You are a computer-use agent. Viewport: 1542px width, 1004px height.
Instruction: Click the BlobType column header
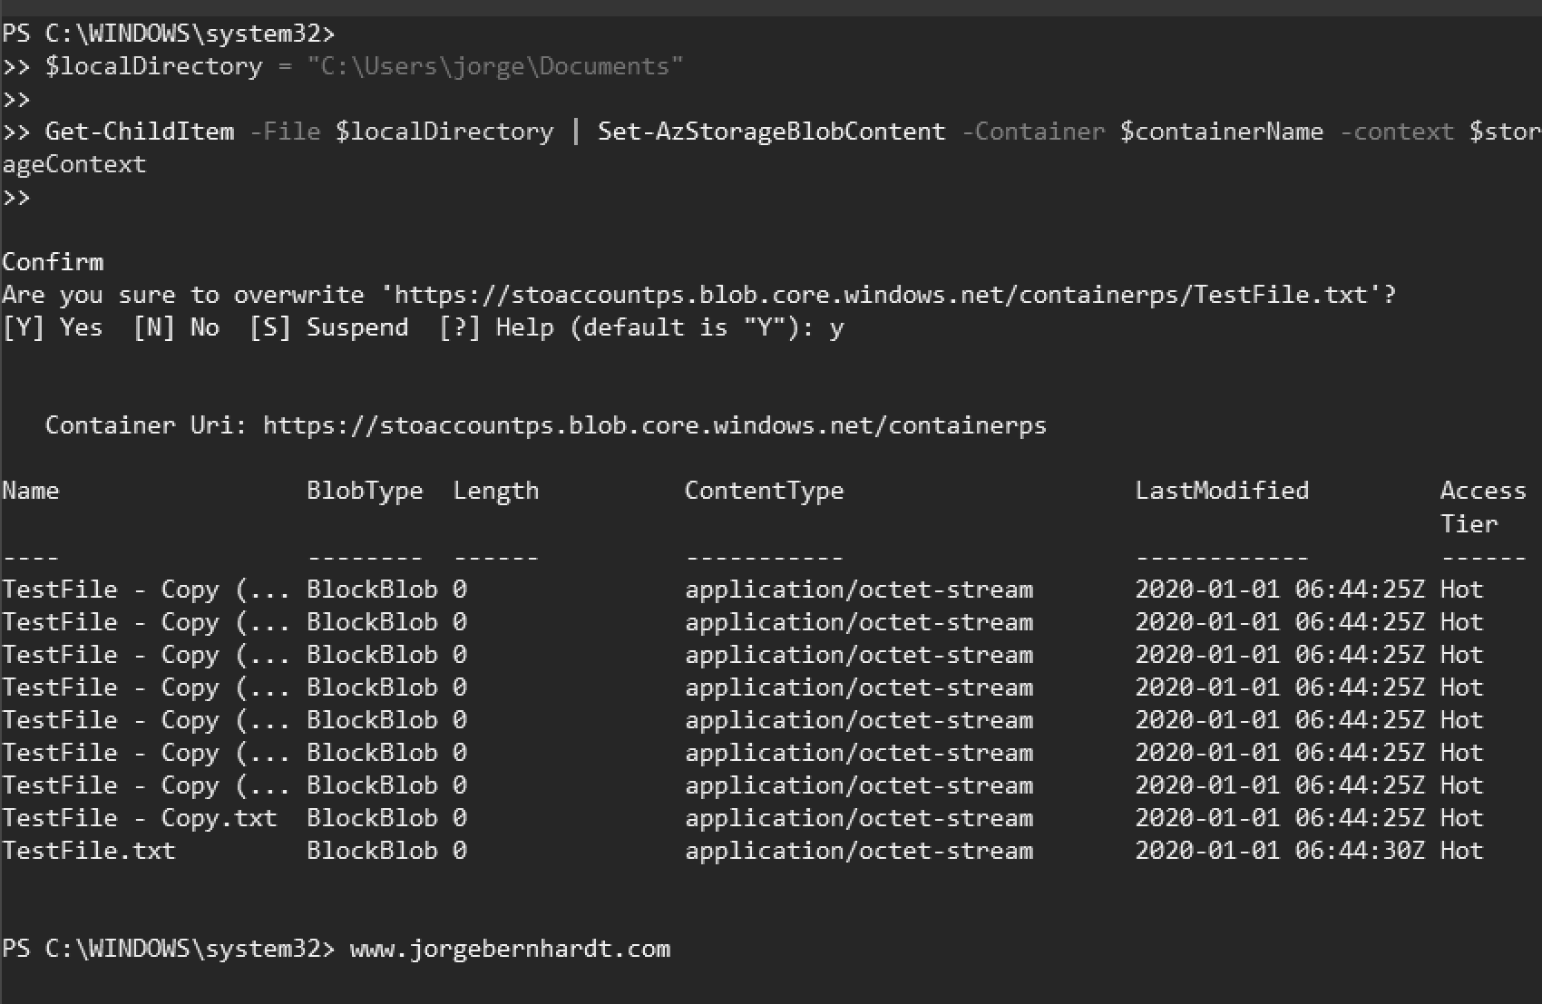tap(365, 491)
